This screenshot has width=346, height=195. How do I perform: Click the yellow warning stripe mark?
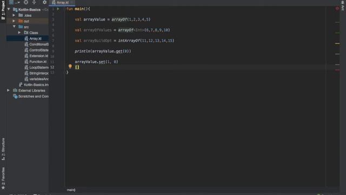337,43
